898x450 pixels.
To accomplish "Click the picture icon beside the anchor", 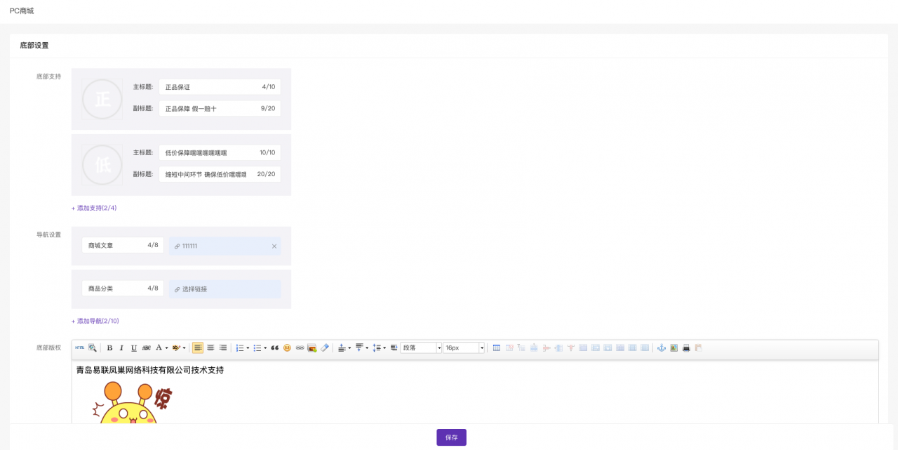I will [673, 348].
